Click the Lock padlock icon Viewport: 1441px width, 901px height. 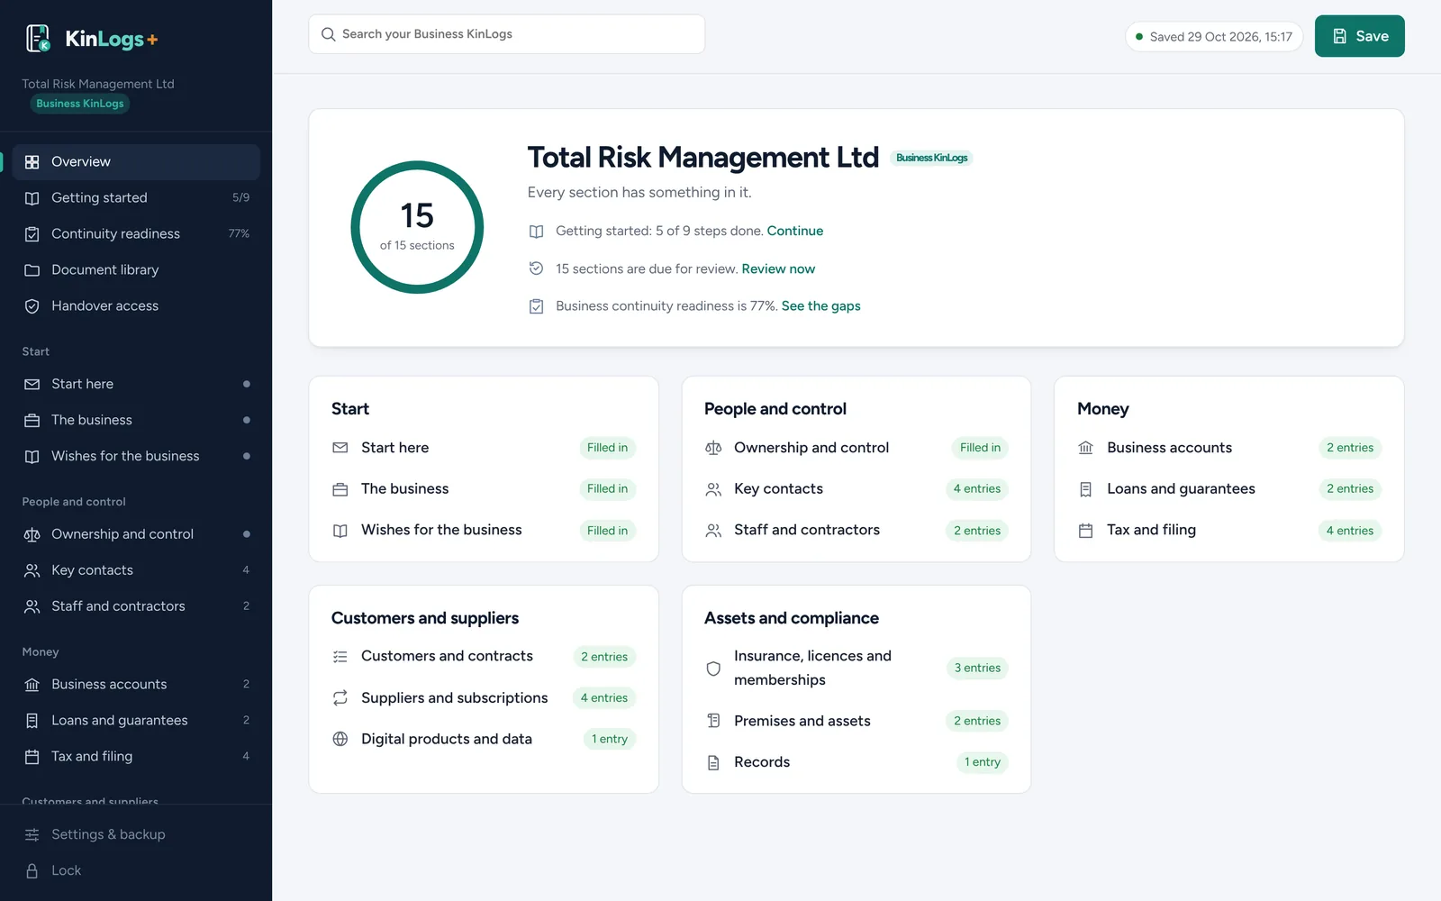point(32,871)
